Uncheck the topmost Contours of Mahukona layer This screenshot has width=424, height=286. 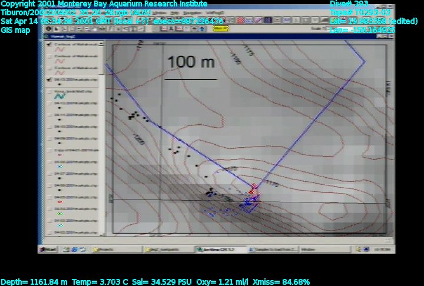[49, 44]
